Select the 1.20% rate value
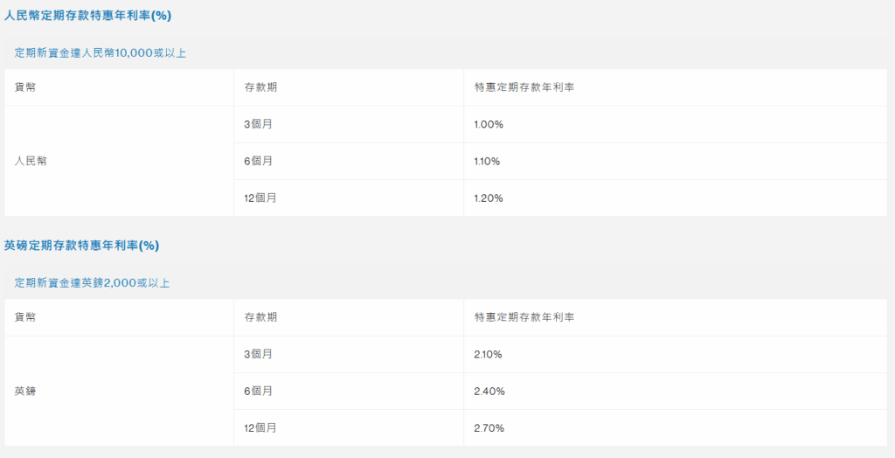 (x=489, y=198)
